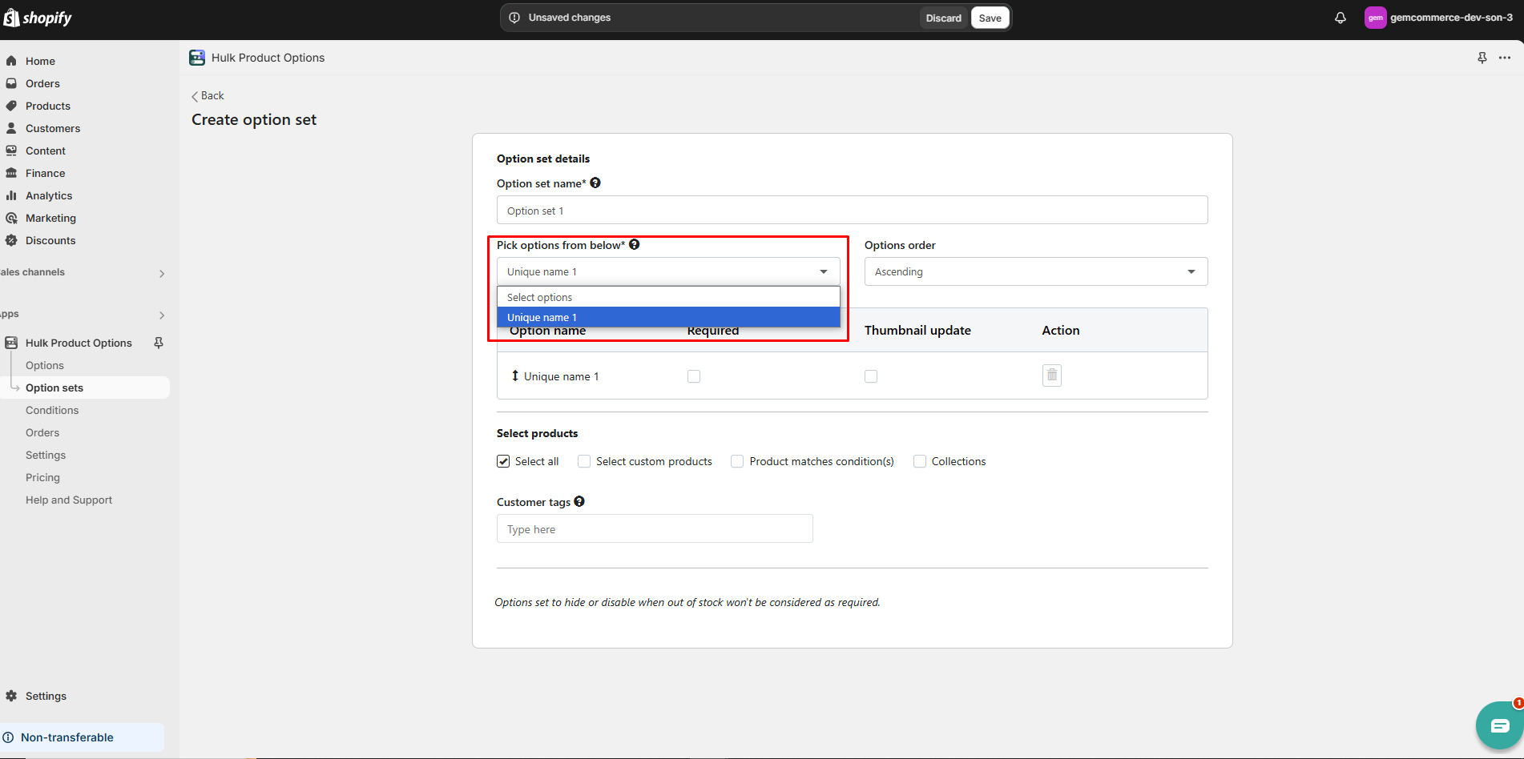
Task: Click the pin icon next to Hulk Product Options in sidebar
Action: pyautogui.click(x=159, y=343)
